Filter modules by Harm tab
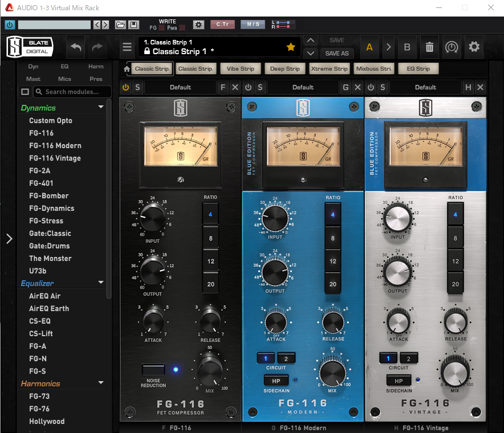 [96, 67]
